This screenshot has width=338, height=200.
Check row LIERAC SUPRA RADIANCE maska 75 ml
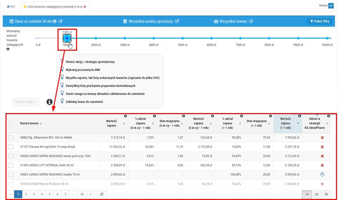[x=11, y=175]
